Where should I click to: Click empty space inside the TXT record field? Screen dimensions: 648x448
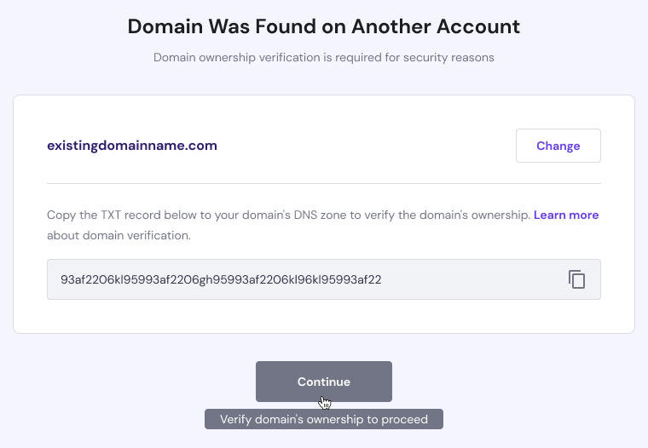pyautogui.click(x=477, y=279)
